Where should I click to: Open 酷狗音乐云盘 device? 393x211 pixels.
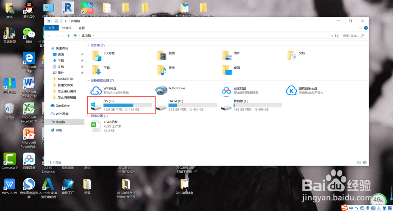click(305, 91)
